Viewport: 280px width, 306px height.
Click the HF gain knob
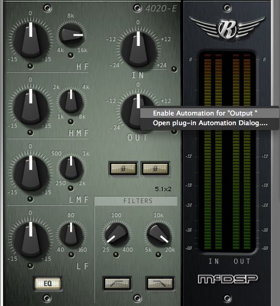click(31, 40)
